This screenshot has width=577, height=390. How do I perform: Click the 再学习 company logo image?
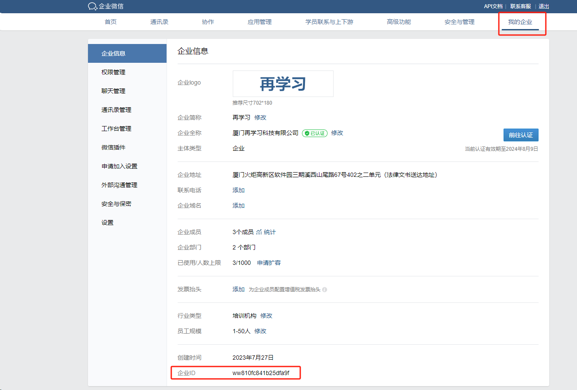tap(283, 84)
